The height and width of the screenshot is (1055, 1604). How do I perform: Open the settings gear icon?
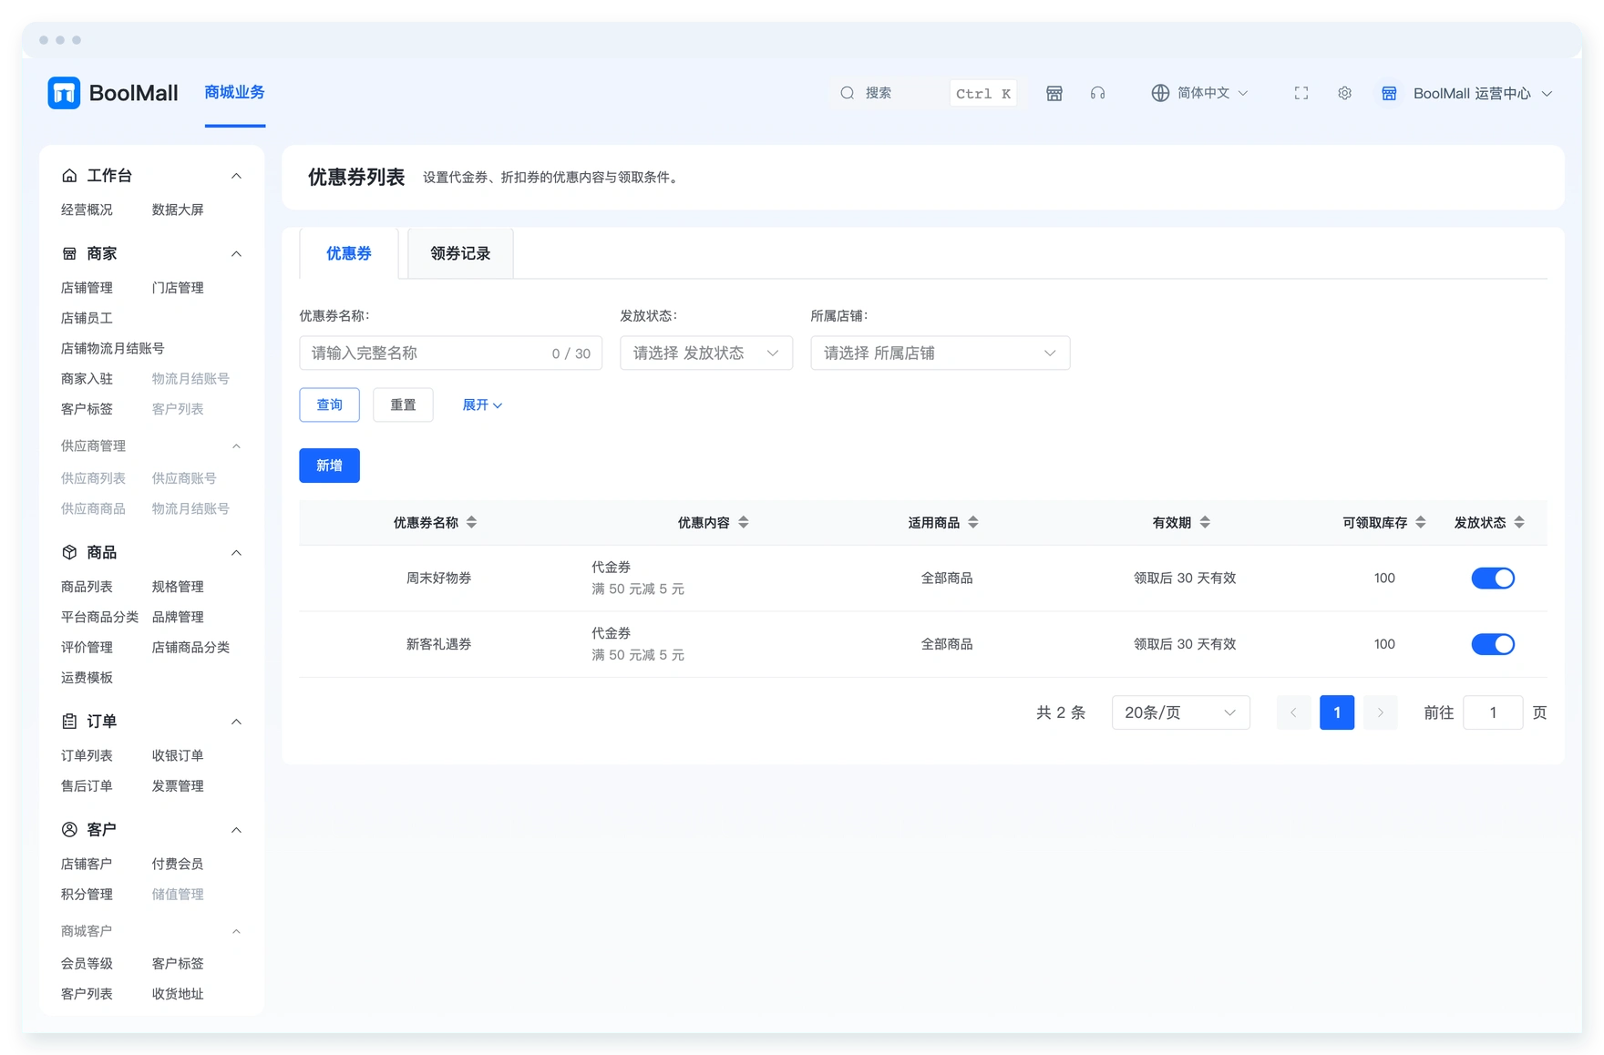1344,93
